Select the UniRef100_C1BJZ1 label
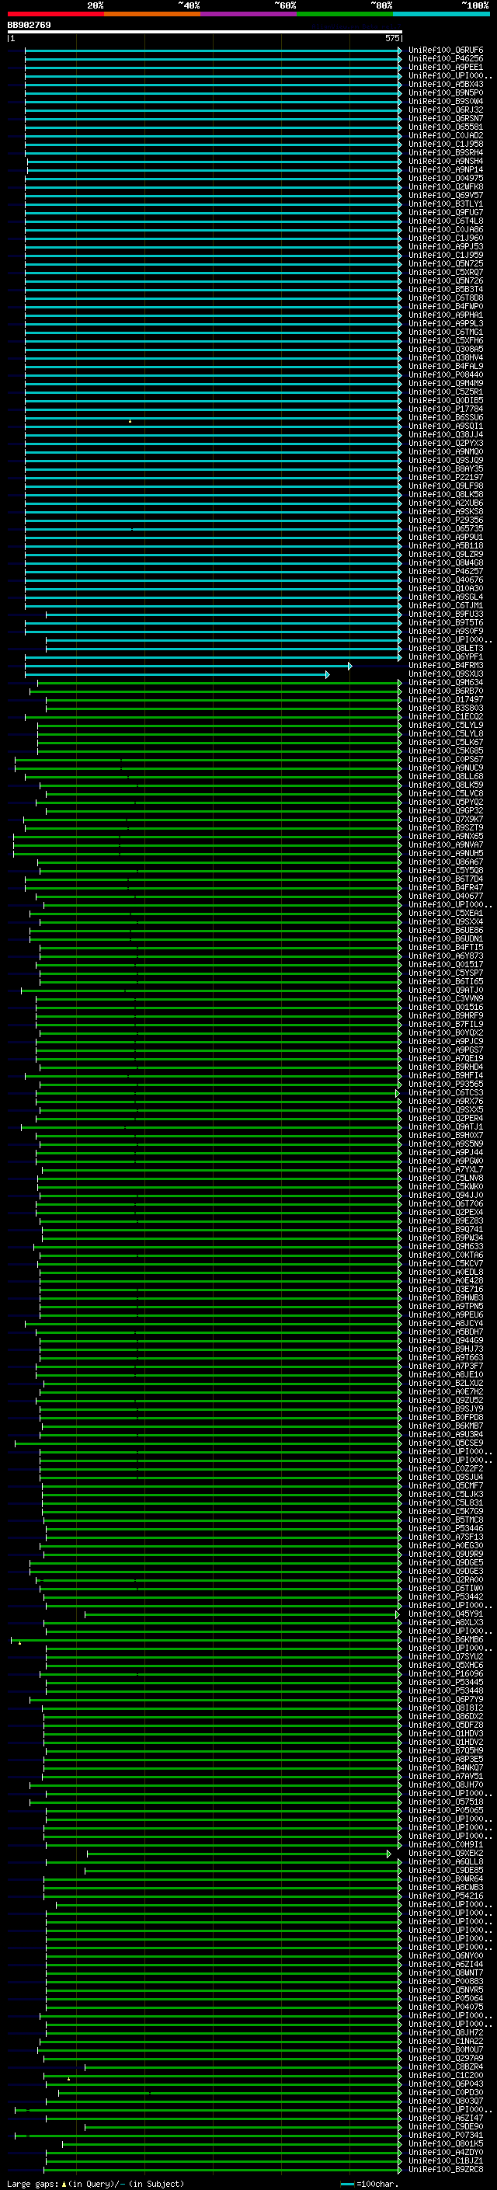 pyautogui.click(x=446, y=2160)
